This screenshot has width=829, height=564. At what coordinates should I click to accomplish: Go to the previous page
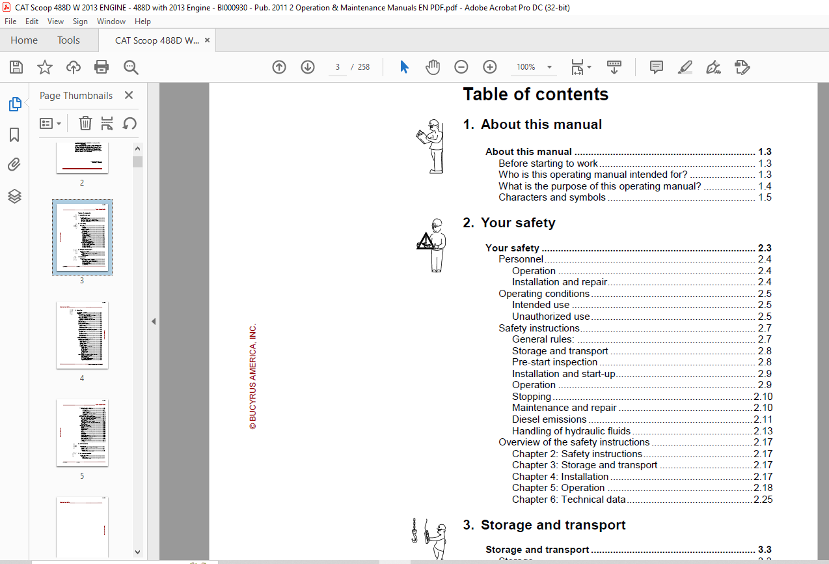point(279,66)
